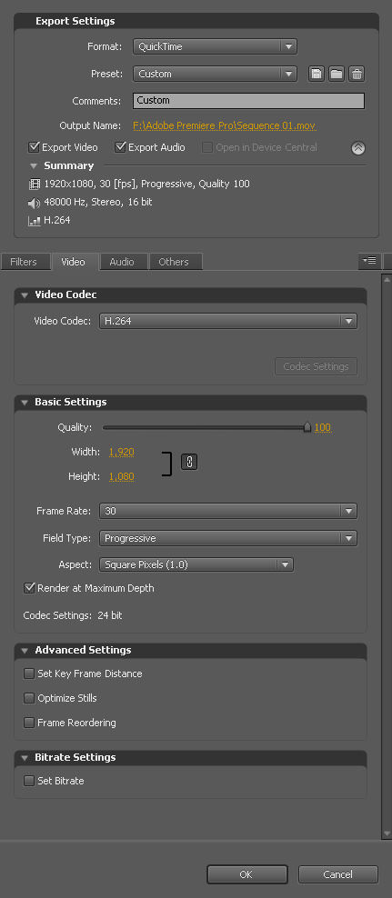The width and height of the screenshot is (392, 898).
Task: Enable the Set Bitrate checkbox
Action: pos(29,781)
